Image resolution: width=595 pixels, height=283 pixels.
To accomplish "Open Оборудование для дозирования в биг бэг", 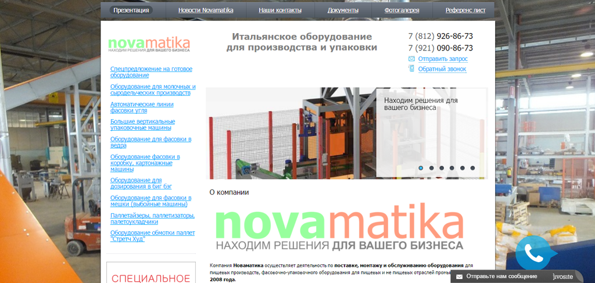I will (141, 183).
